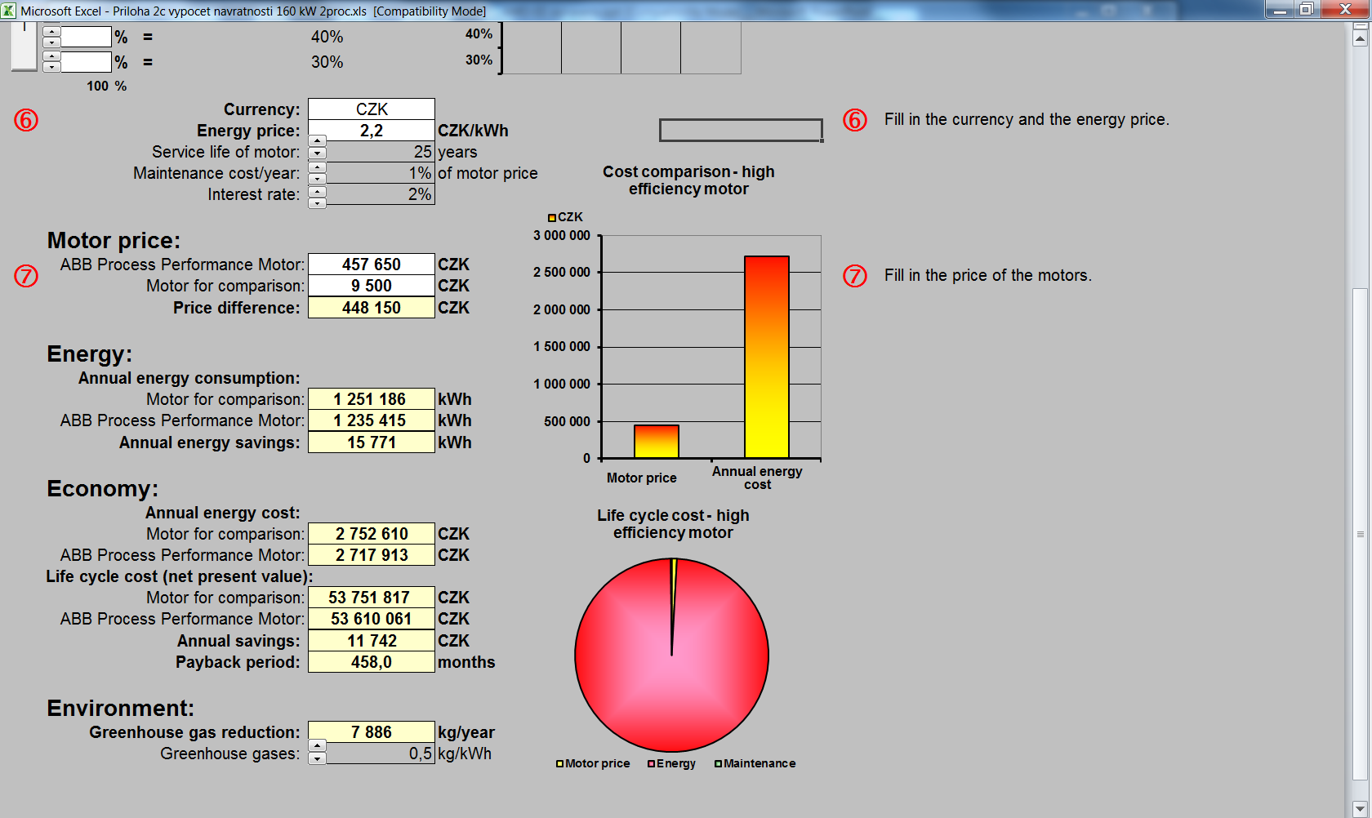
Task: Select annual energy cost 2 752 610
Action: [372, 534]
